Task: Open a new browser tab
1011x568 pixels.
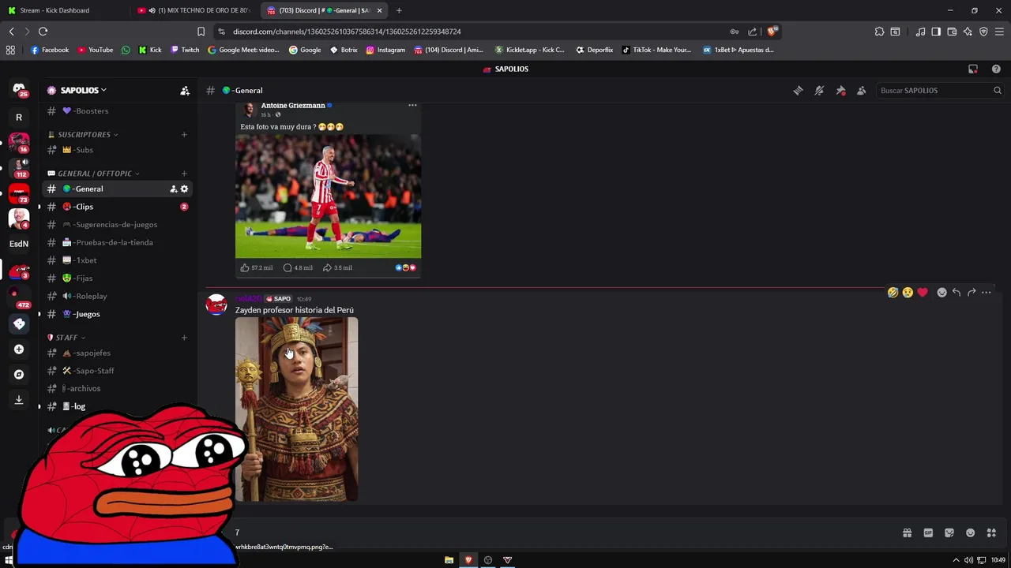Action: coord(399,10)
